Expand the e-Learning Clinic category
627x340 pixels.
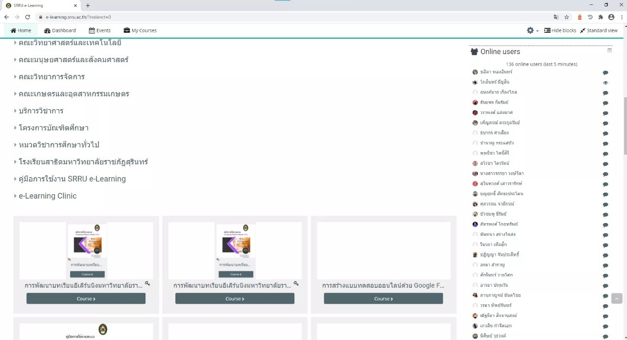point(48,196)
